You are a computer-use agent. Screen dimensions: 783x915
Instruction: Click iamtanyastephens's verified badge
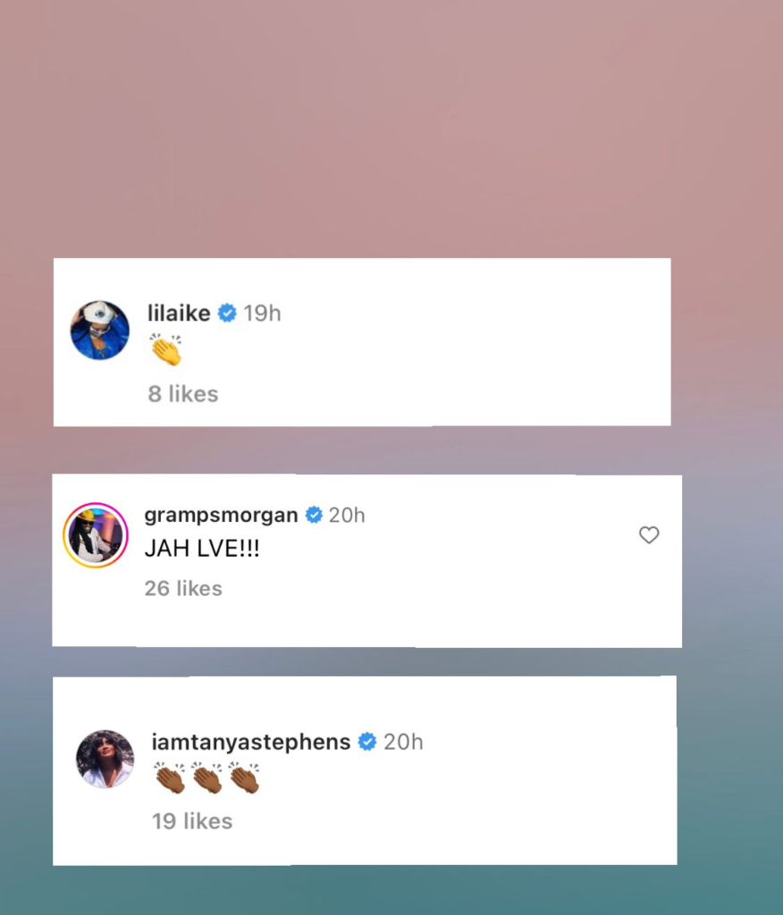[367, 742]
